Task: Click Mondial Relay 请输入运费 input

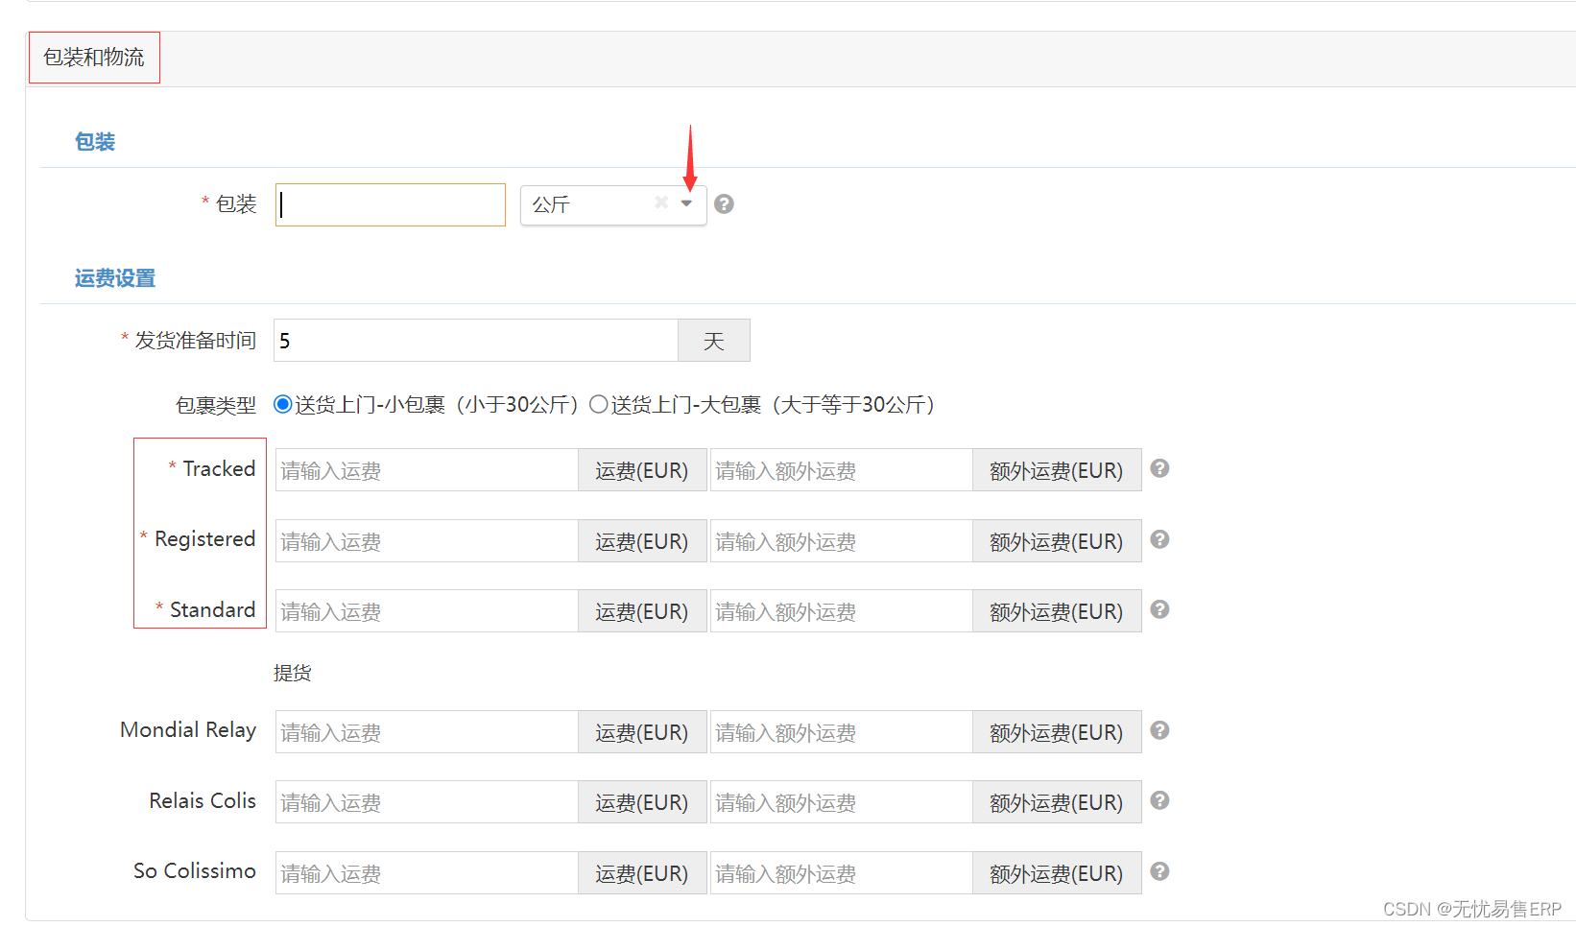Action: click(427, 732)
